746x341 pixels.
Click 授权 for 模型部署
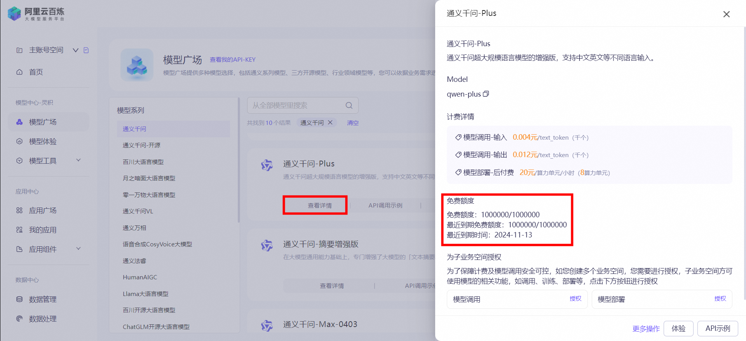tap(720, 298)
